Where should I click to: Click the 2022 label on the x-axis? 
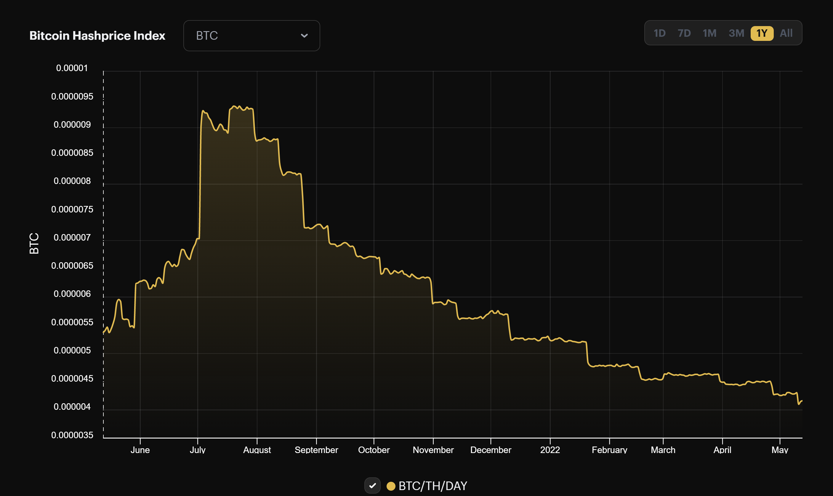(x=550, y=450)
